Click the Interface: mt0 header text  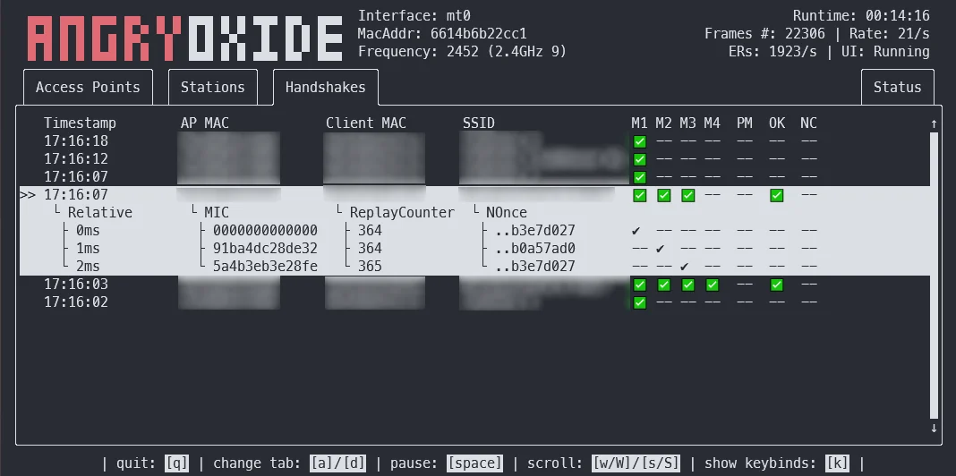tap(414, 16)
